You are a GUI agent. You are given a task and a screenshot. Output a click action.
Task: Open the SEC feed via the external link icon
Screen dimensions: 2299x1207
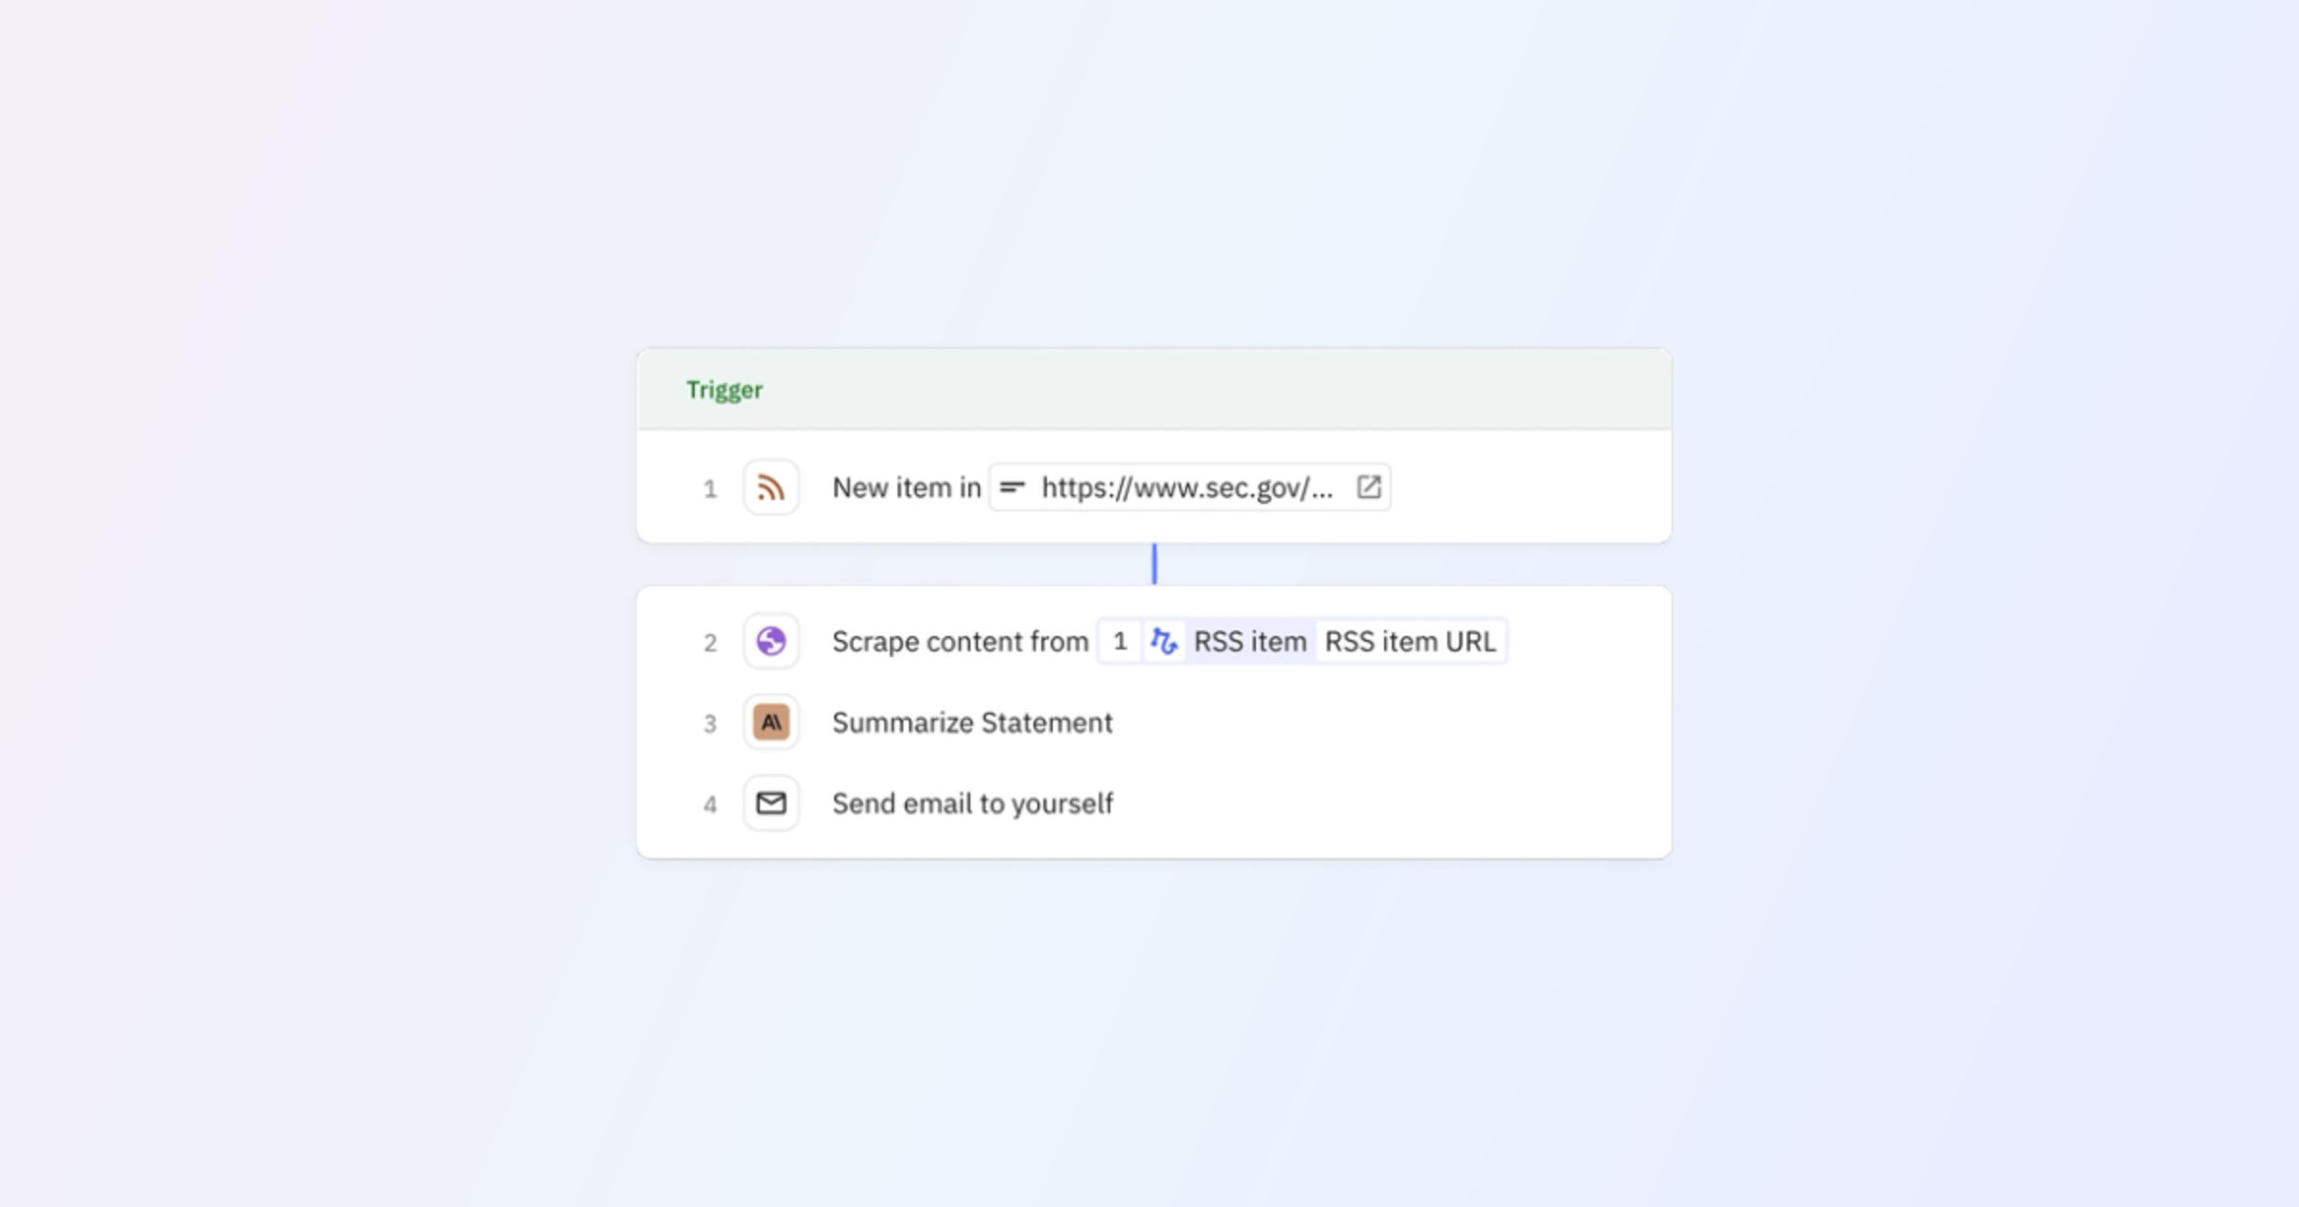(1368, 487)
